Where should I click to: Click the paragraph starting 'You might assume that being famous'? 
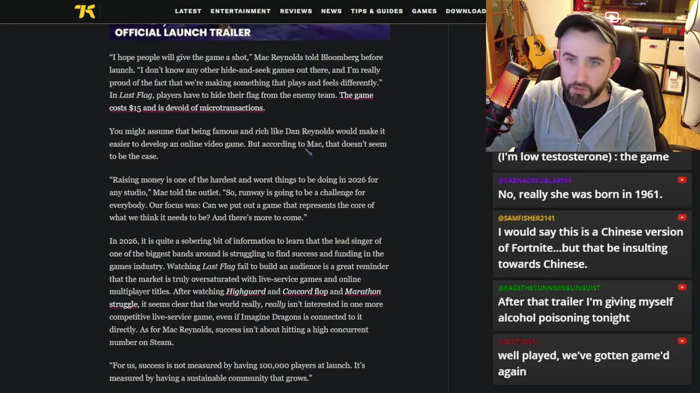(248, 144)
